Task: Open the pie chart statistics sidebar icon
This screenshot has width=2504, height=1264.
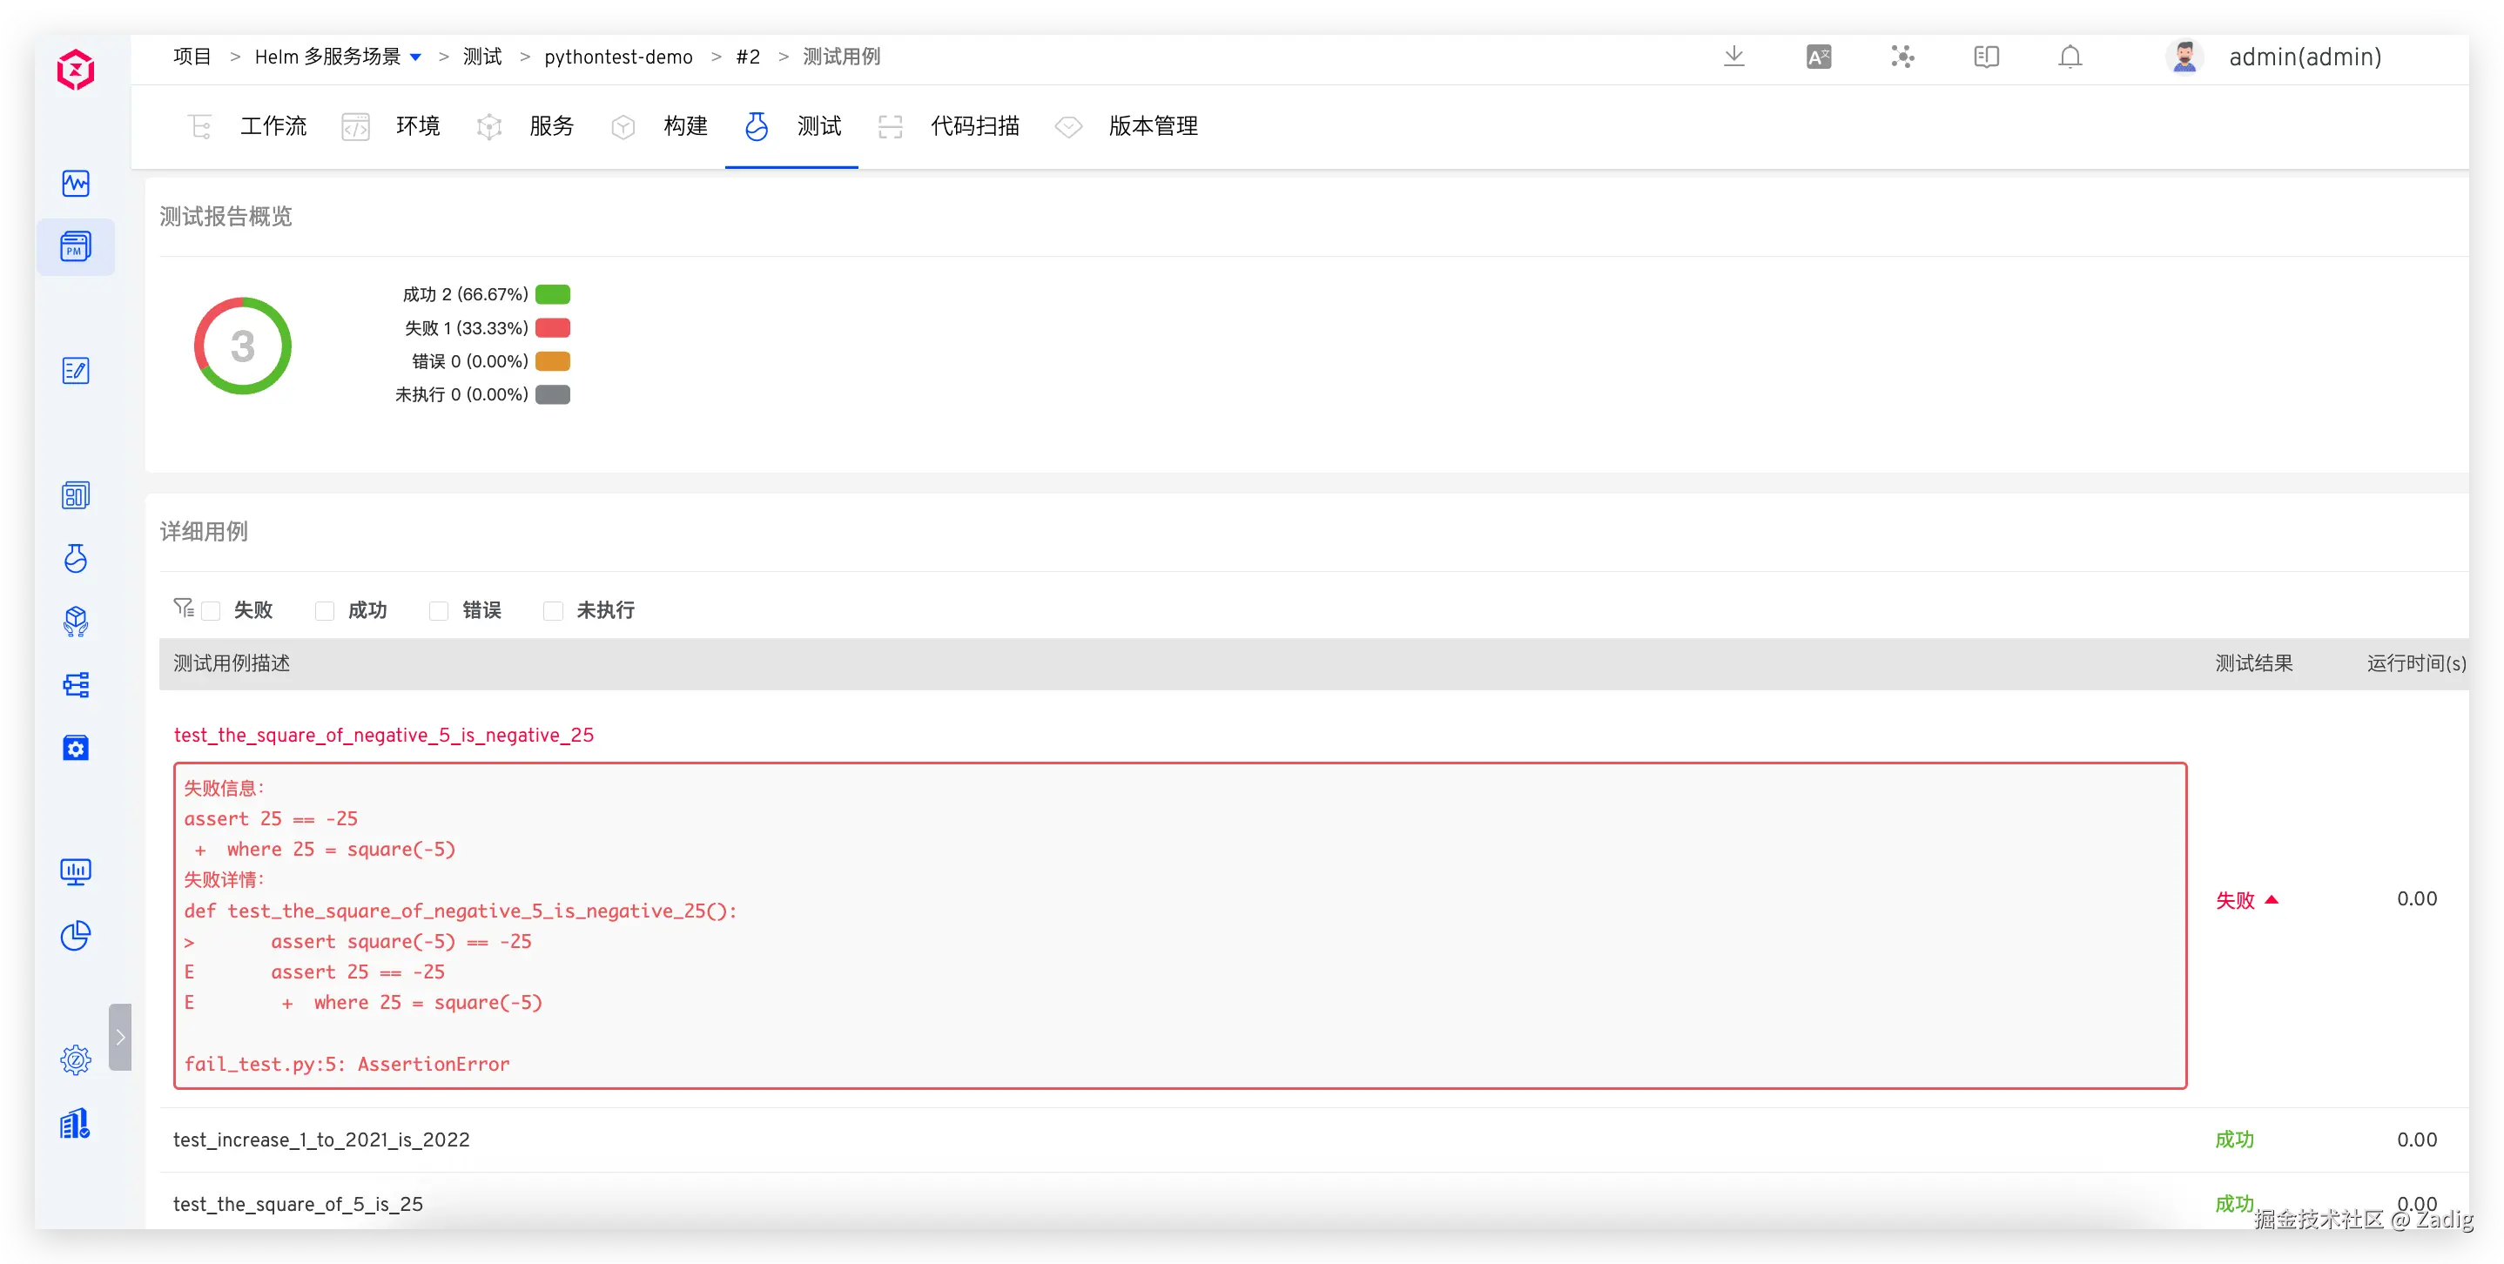Action: pos(76,935)
